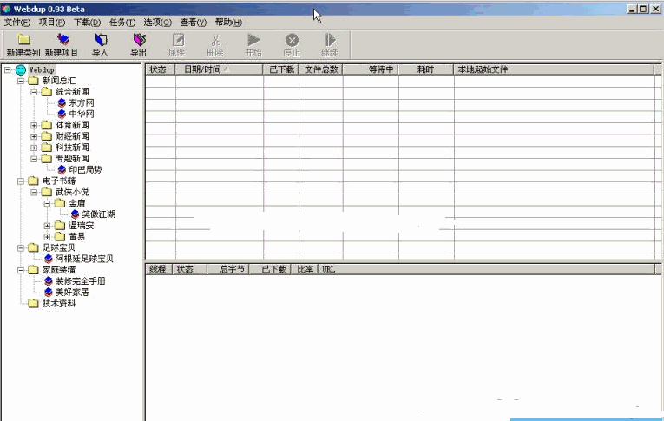Click the 继续 (Continue) toolbar icon
The height and width of the screenshot is (421, 664).
pyautogui.click(x=330, y=40)
